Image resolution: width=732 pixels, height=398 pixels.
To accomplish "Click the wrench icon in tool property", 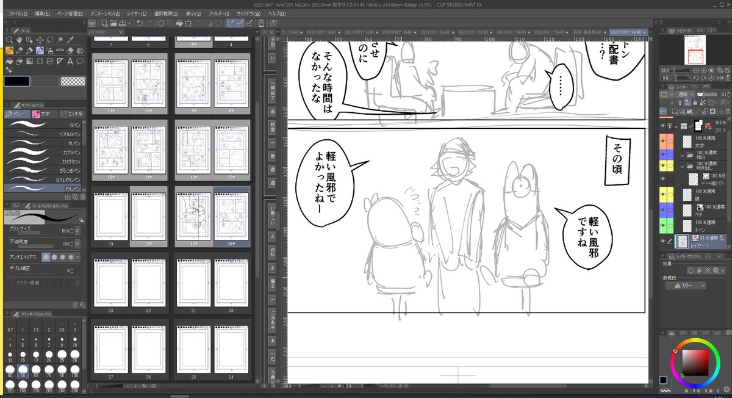I will click(x=82, y=303).
